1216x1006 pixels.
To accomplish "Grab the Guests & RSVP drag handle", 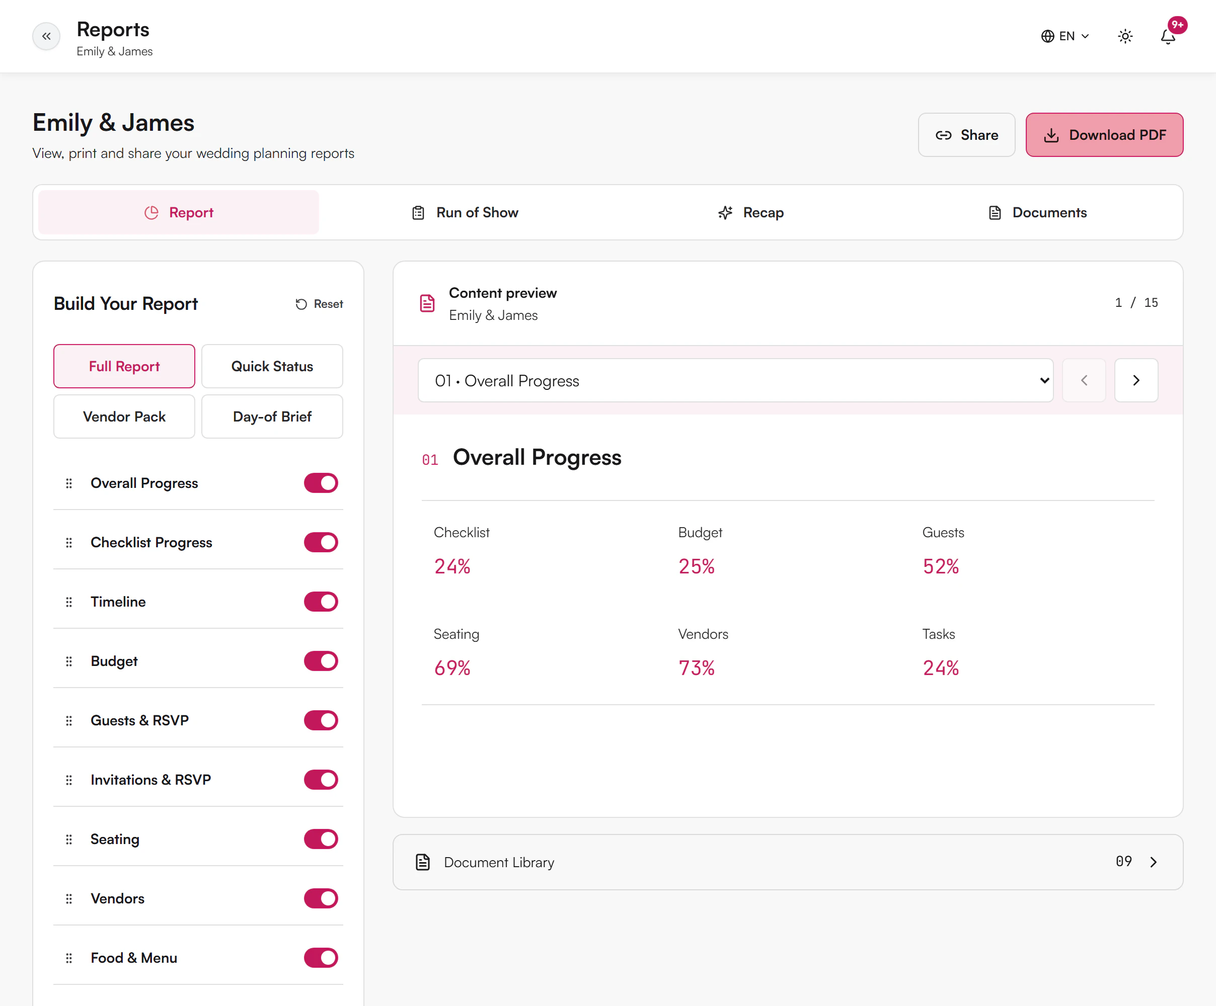I will tap(69, 721).
